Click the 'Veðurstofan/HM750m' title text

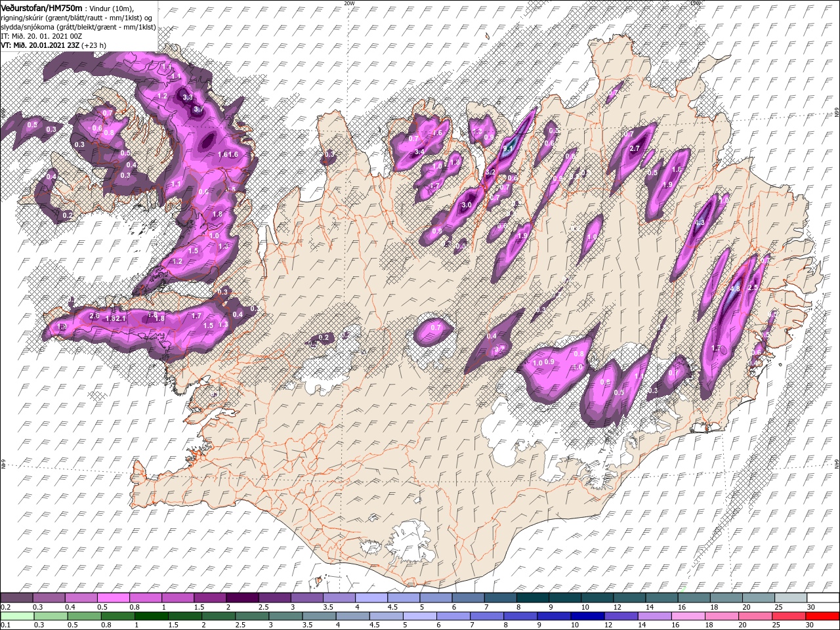pyautogui.click(x=42, y=7)
